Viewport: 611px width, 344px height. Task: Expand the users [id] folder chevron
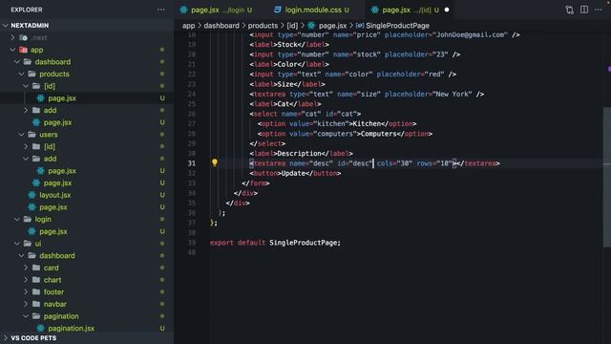pyautogui.click(x=26, y=146)
